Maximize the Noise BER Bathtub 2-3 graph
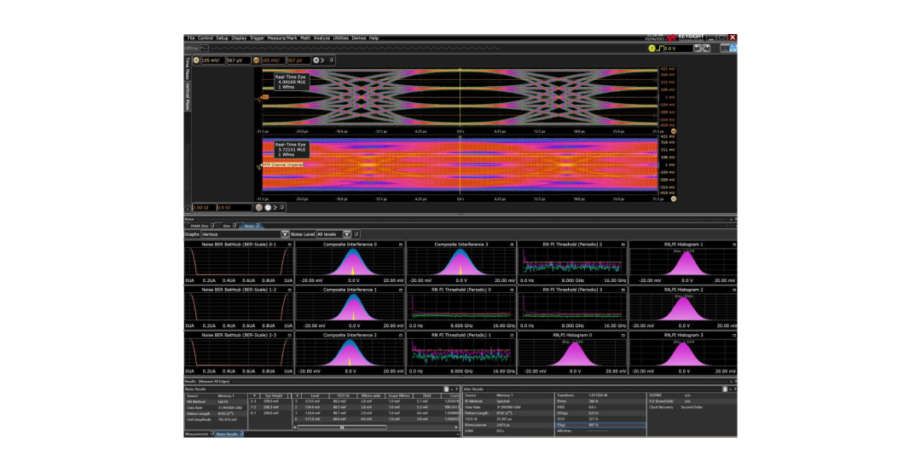921x472 pixels. (x=290, y=335)
